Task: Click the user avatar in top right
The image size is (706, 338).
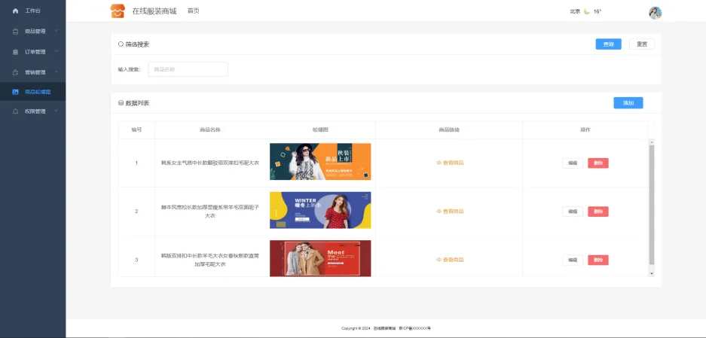Action: click(x=655, y=12)
